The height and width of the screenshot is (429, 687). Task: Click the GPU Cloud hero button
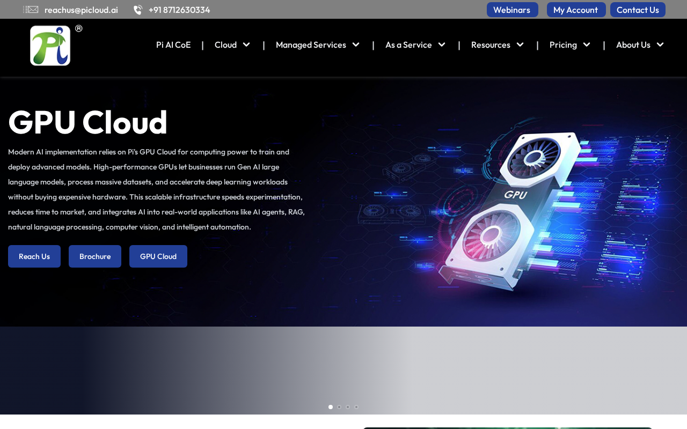158,256
